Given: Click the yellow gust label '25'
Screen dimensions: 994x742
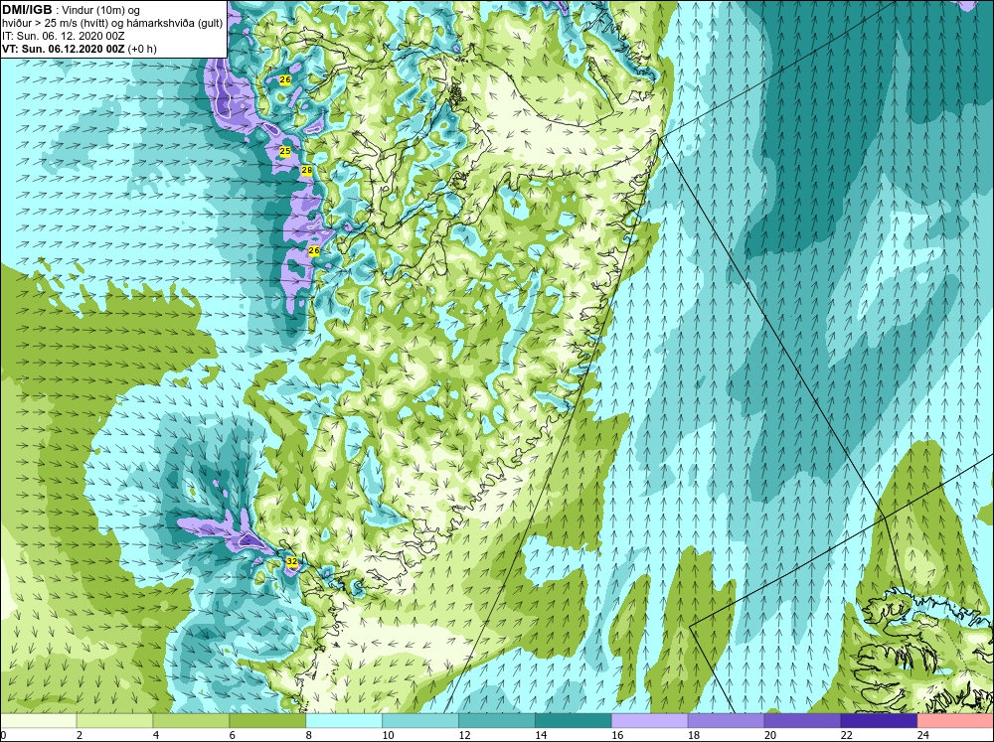Looking at the screenshot, I should [x=285, y=151].
